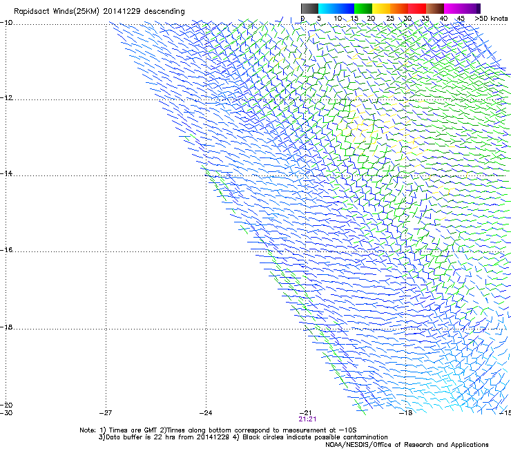Click the "25" label under the color bar
511x449 pixels.
tap(390, 19)
